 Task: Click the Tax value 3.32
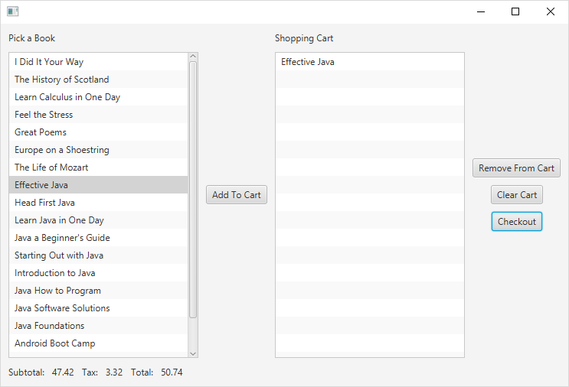pyautogui.click(x=114, y=372)
